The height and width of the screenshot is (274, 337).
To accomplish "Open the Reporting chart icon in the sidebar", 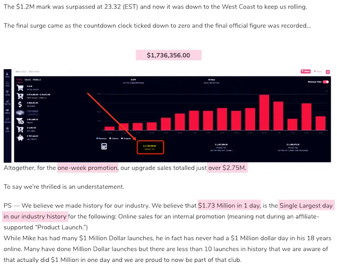I will (7, 102).
